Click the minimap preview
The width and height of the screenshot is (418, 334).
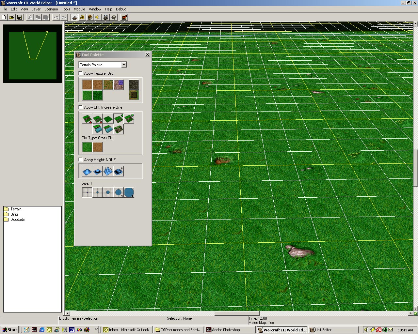click(32, 53)
